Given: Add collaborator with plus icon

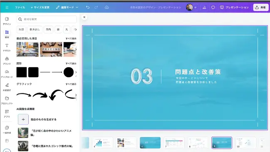Looking at the screenshot, I should click(196, 7).
